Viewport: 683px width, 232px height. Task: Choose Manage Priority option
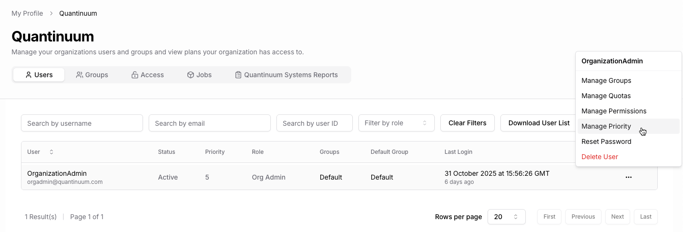[x=606, y=126]
